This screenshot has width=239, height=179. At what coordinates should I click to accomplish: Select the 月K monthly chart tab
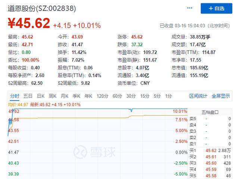pos(65,96)
